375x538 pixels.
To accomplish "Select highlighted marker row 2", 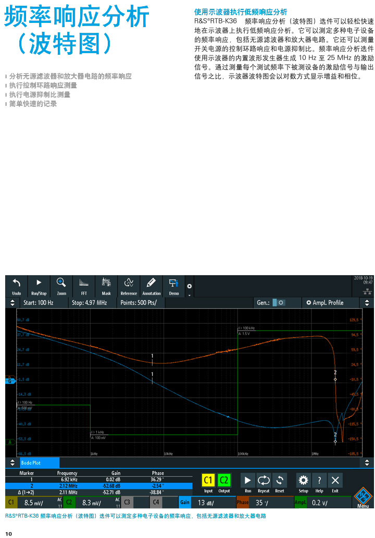I will coord(99,486).
